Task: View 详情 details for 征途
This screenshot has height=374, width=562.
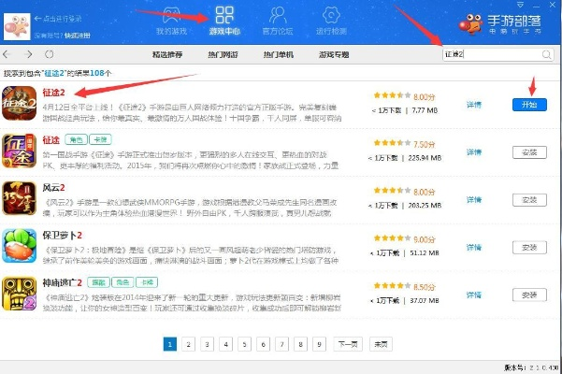Action: click(474, 152)
